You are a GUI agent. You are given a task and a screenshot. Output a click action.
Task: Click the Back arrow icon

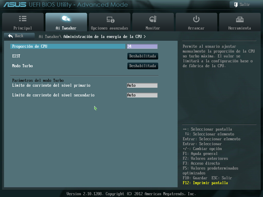tap(10, 36)
